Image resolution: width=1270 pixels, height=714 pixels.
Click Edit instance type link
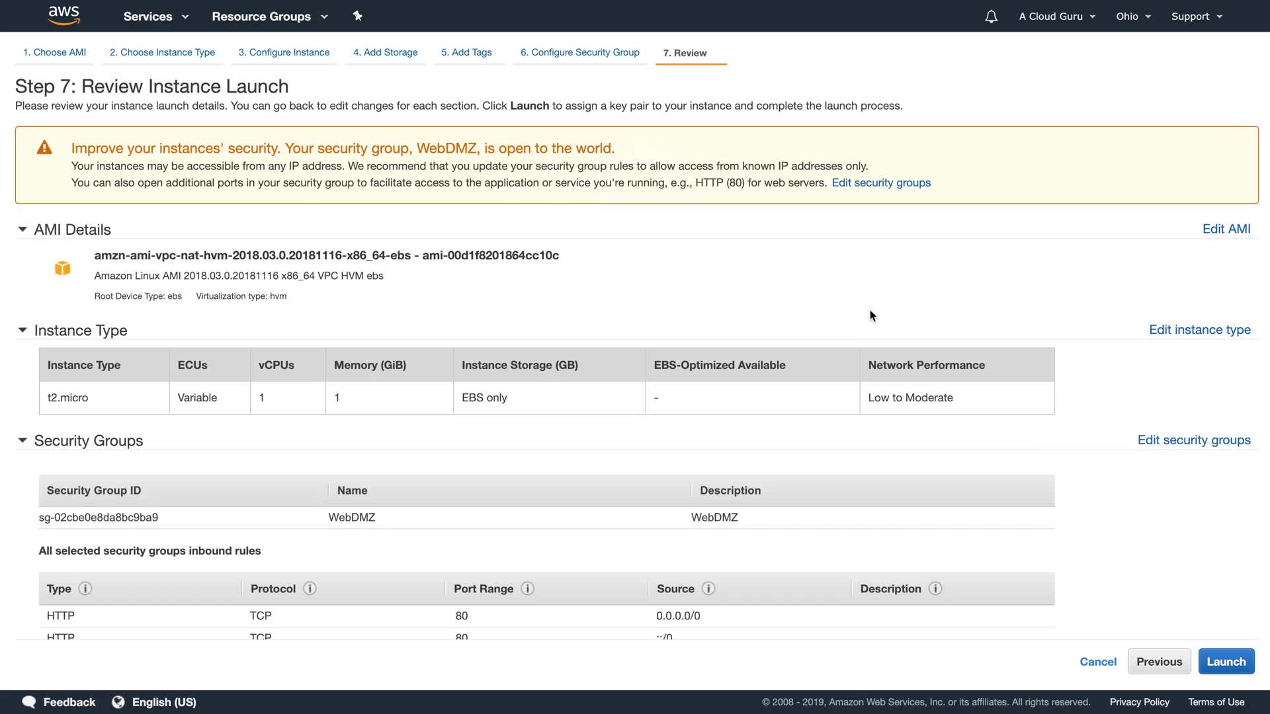click(x=1199, y=330)
